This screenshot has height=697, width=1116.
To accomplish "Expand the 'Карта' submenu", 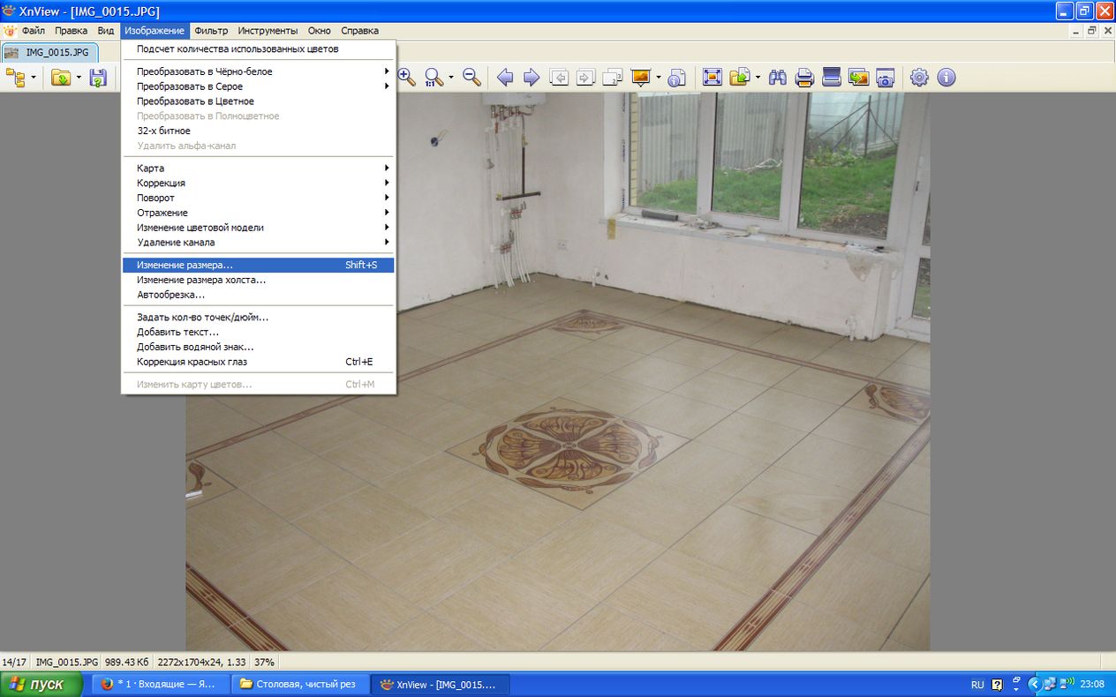I will (258, 168).
